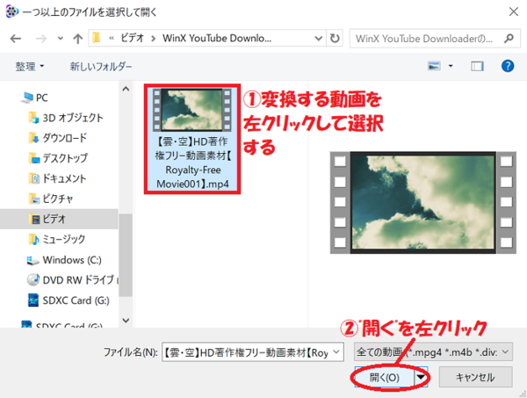Screen dimensions: 527x398
Task: Click the mp4 file name label
Action: point(192,163)
